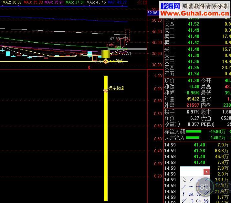The width and height of the screenshot is (231, 203).
Task: Click the 卖一 ask row price 41.42
Action: 194,42
